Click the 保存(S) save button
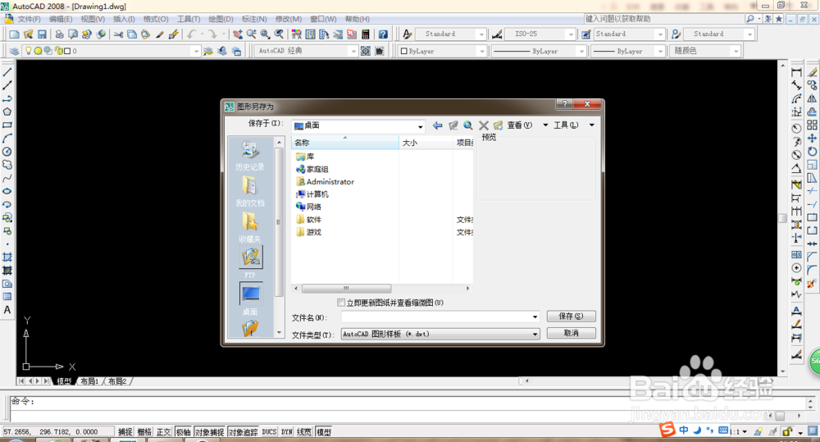The image size is (820, 442). [x=571, y=316]
